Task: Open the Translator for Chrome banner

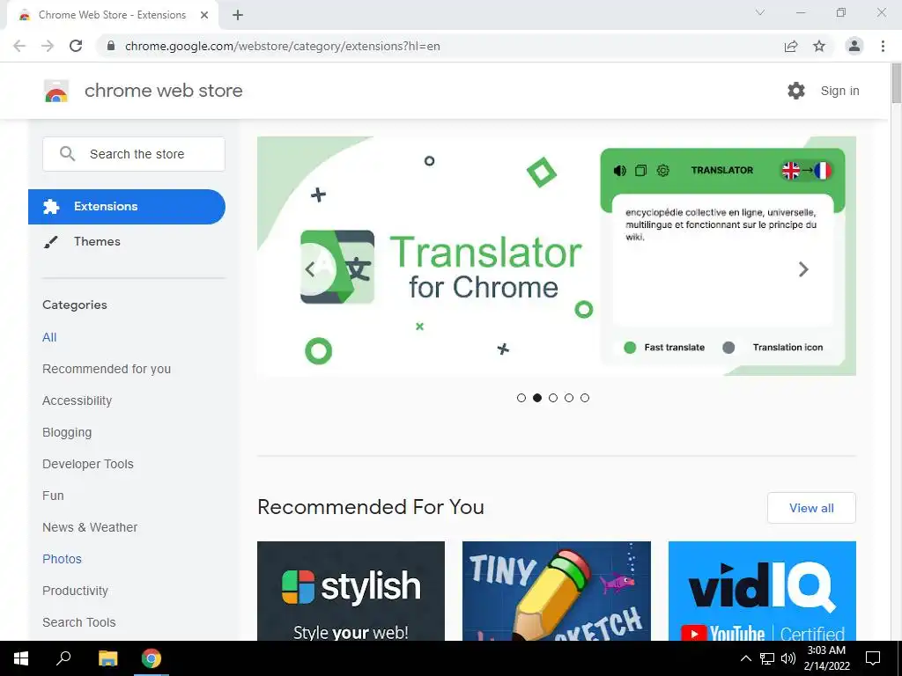Action: tap(557, 256)
